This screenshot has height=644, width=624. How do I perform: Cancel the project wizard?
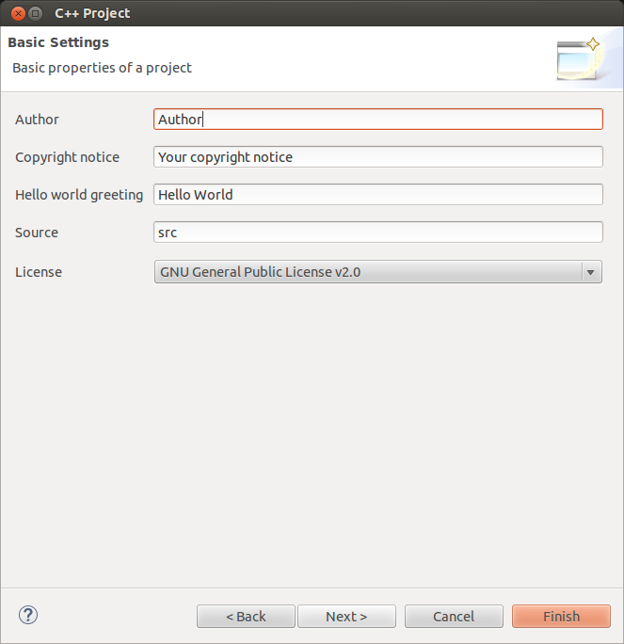[x=454, y=616]
